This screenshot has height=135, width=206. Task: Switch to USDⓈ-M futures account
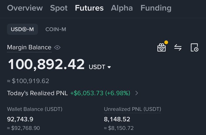22,29
